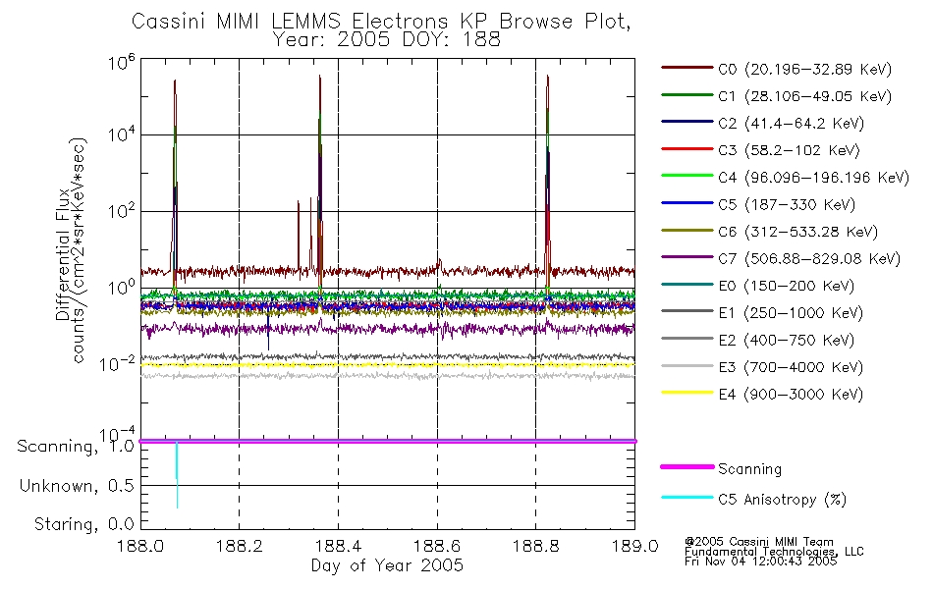933x589 pixels.
Task: Click the 188.0 x-axis tick label
Action: click(140, 546)
